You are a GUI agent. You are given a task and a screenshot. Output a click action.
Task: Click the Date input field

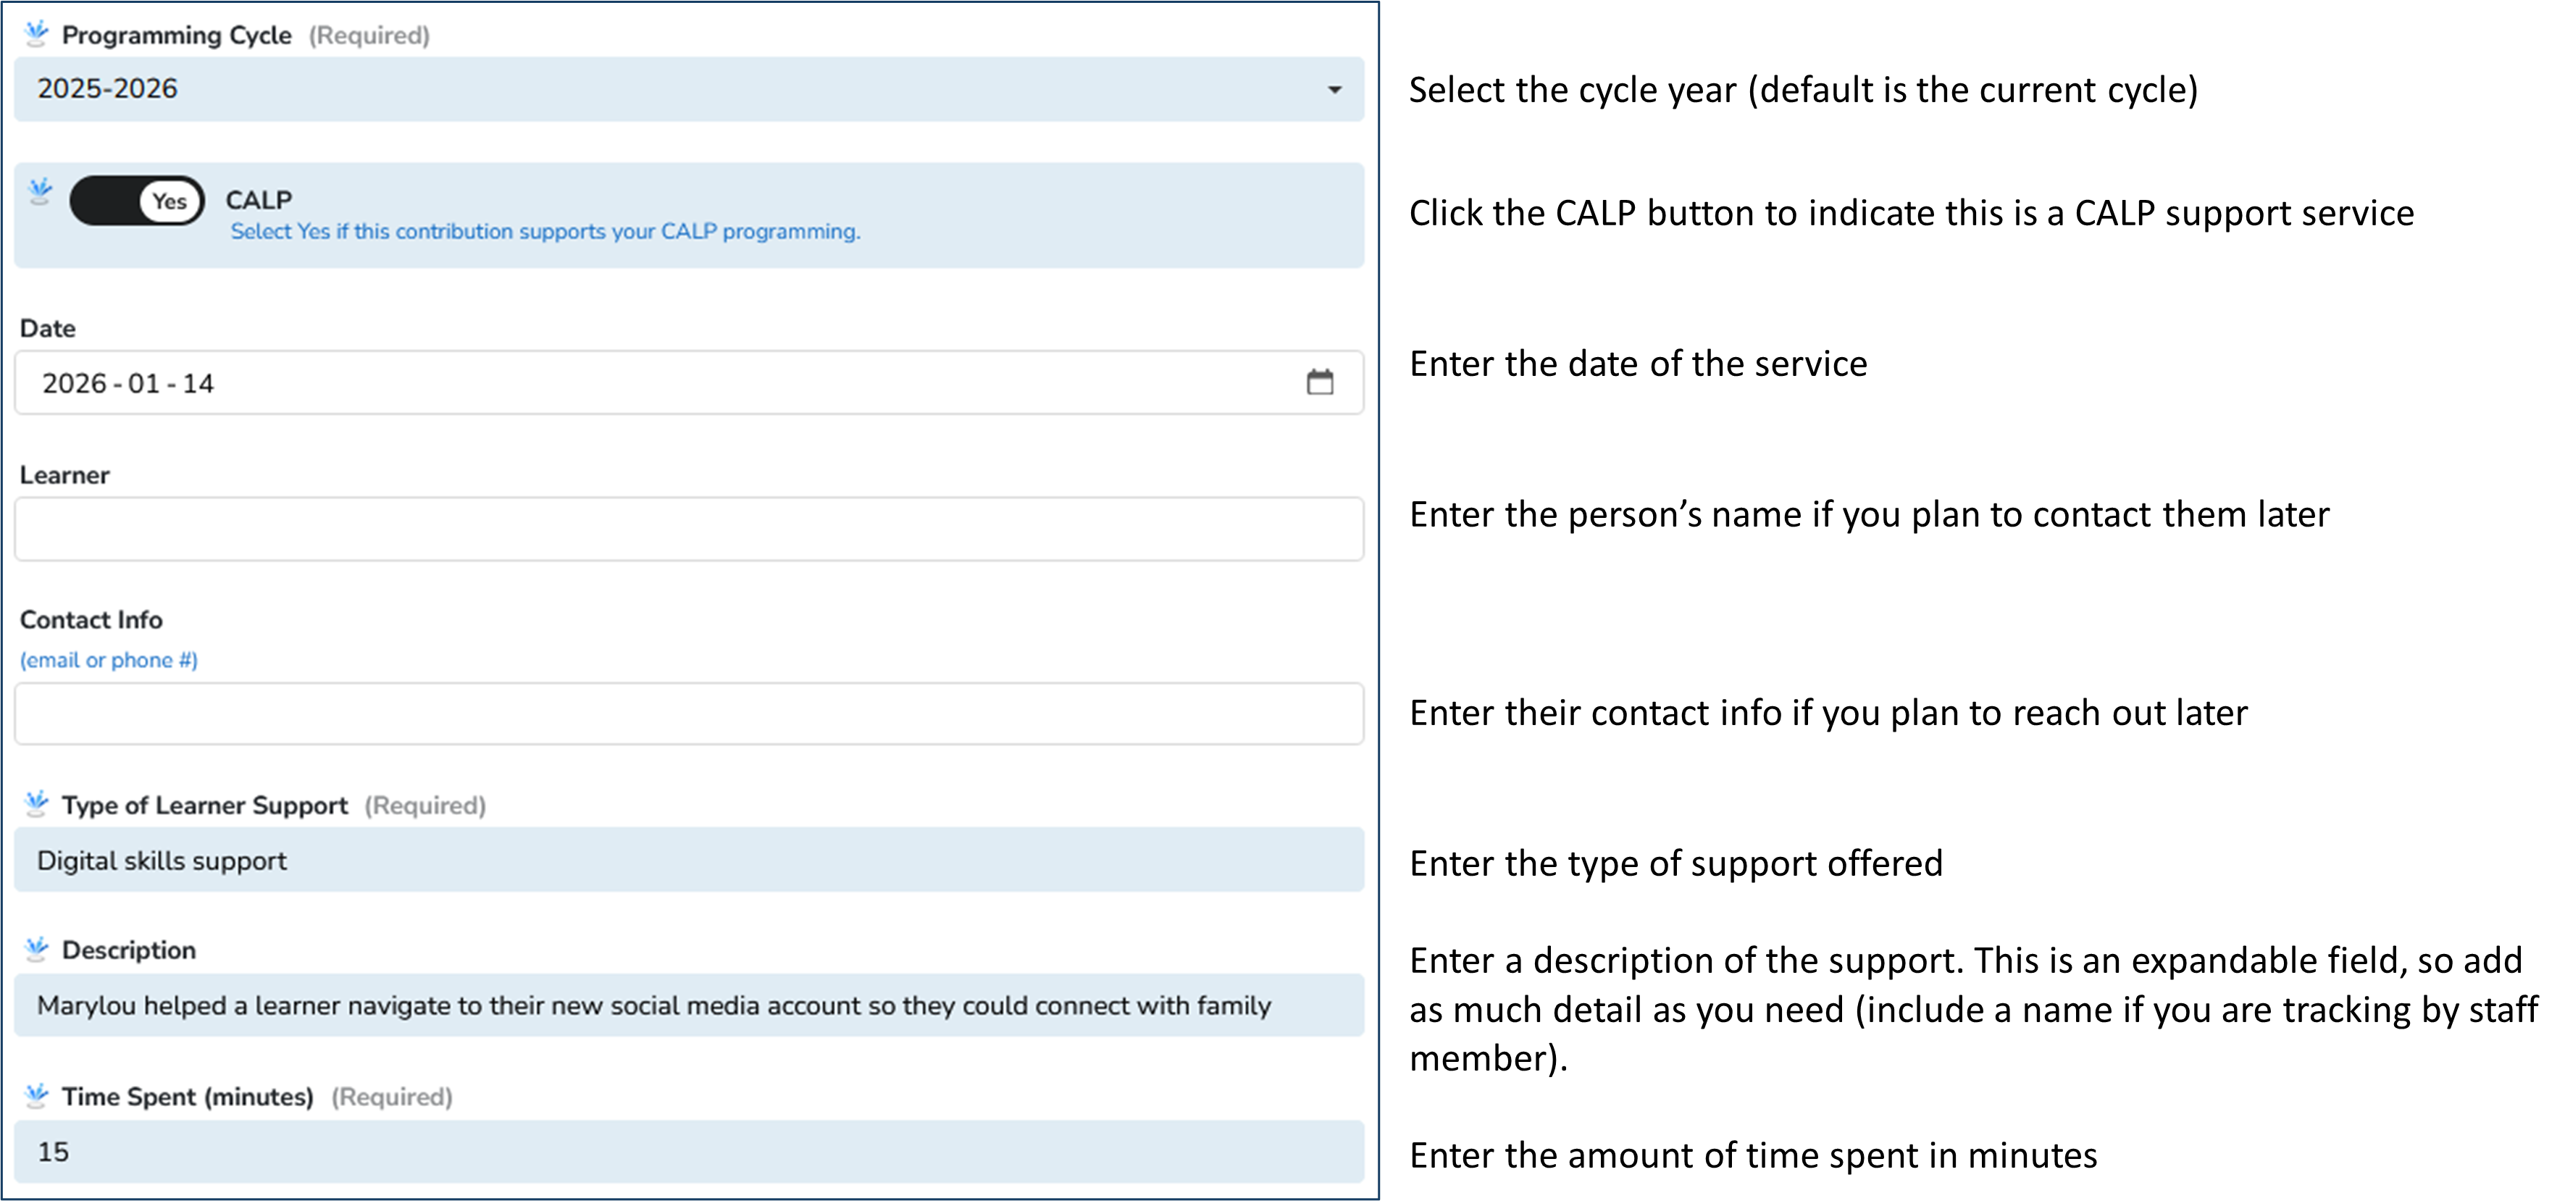(689, 382)
